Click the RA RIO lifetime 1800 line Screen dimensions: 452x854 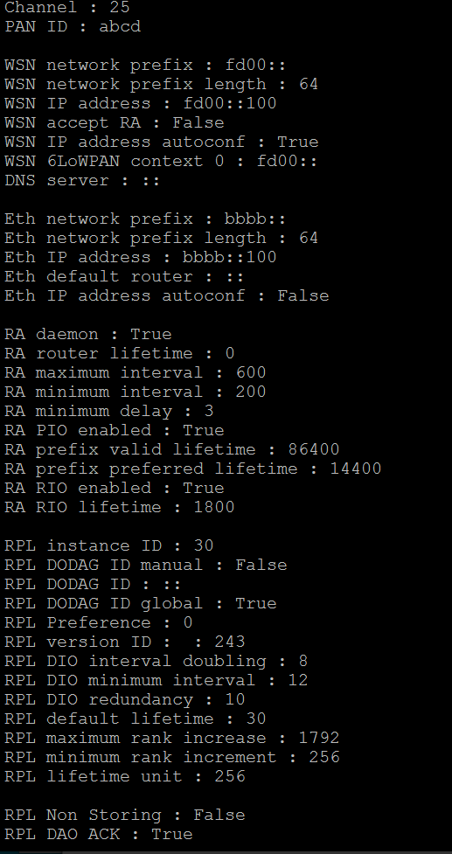pyautogui.click(x=120, y=507)
